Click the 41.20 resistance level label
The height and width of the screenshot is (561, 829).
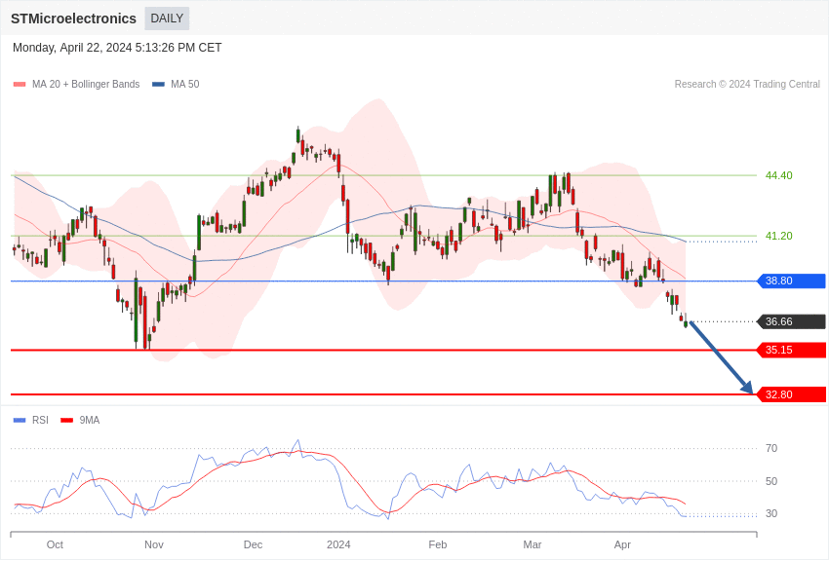click(778, 236)
